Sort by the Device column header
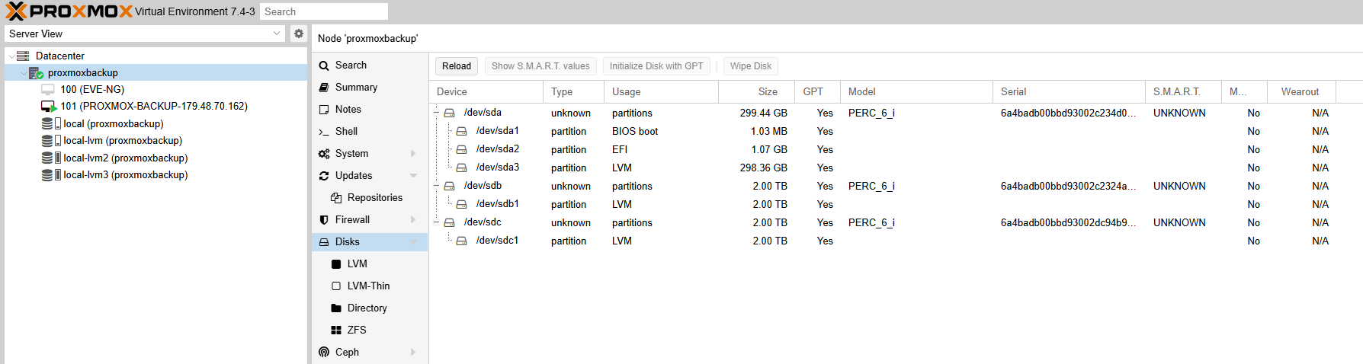 click(486, 91)
